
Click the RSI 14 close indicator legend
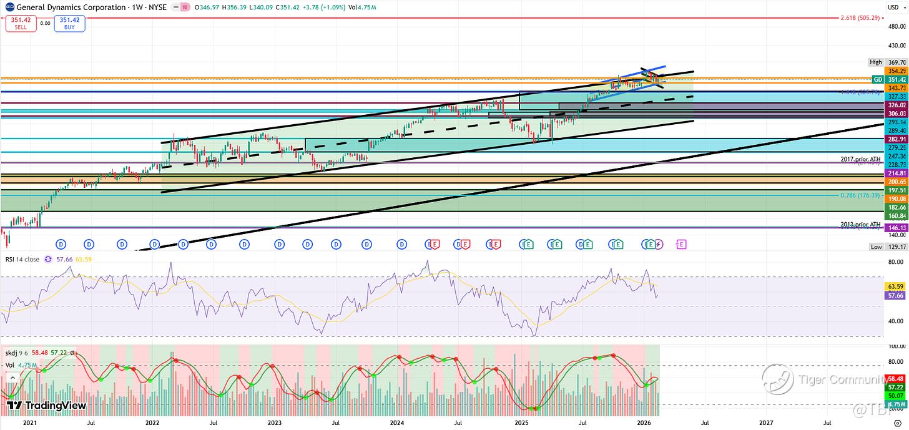(x=22, y=258)
